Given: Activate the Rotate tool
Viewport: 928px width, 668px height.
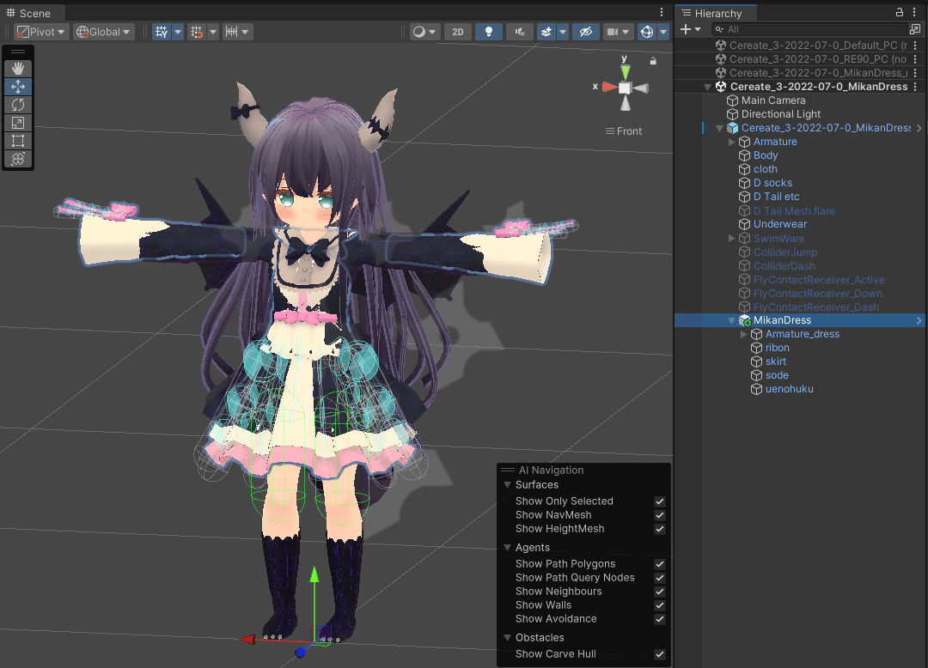Looking at the screenshot, I should [x=18, y=105].
